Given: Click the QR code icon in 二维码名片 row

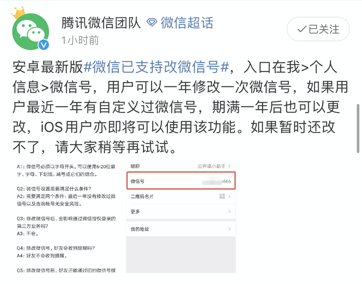Looking at the screenshot, I should click(222, 196).
